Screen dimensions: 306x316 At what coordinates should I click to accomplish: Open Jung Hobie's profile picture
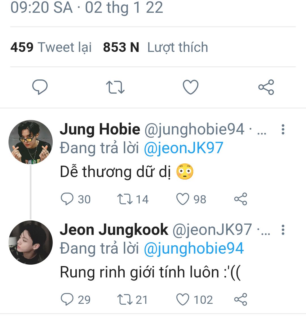[x=31, y=142]
